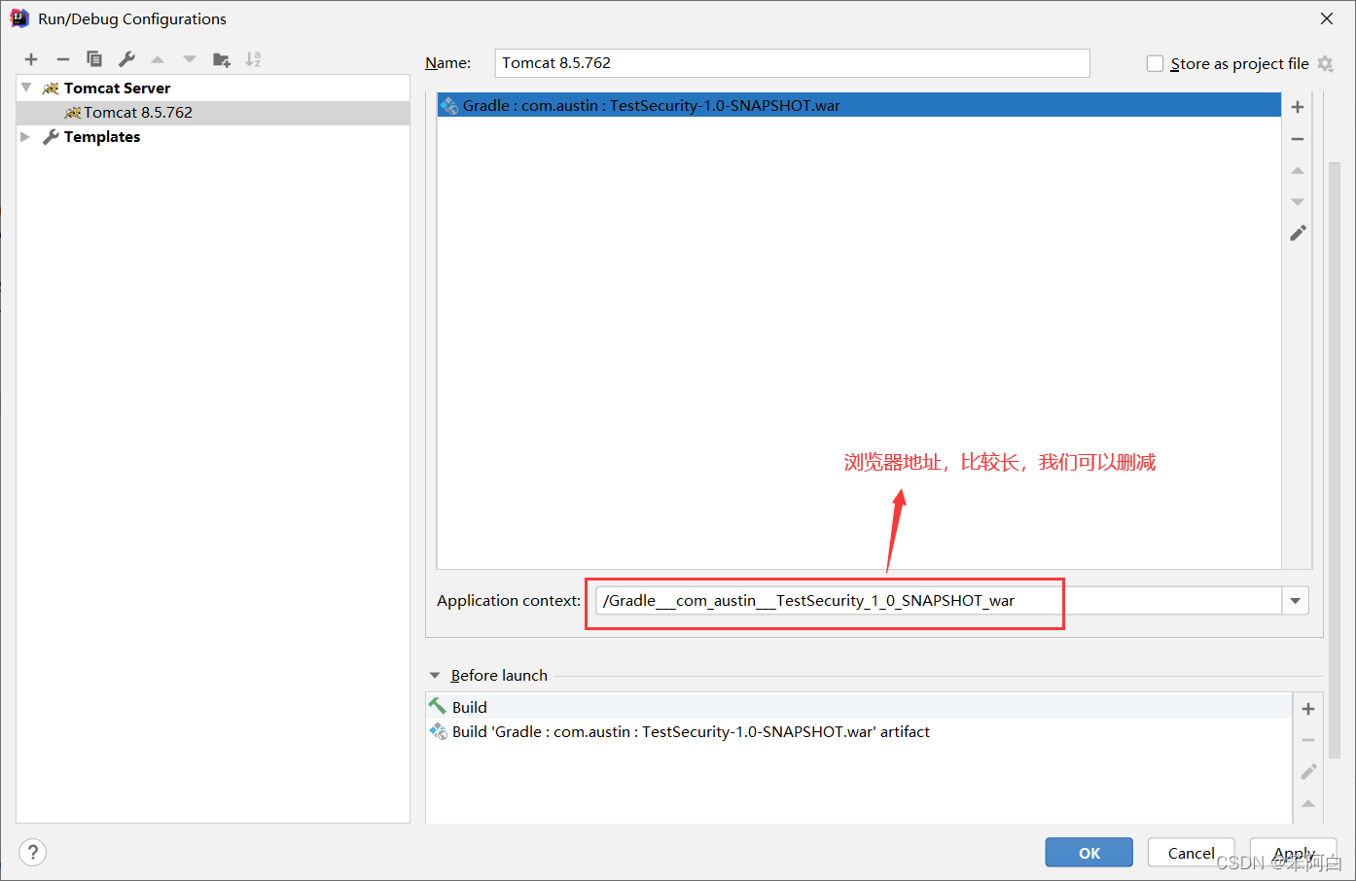Move before launch task up arrow
This screenshot has height=881, width=1356.
click(x=1308, y=803)
